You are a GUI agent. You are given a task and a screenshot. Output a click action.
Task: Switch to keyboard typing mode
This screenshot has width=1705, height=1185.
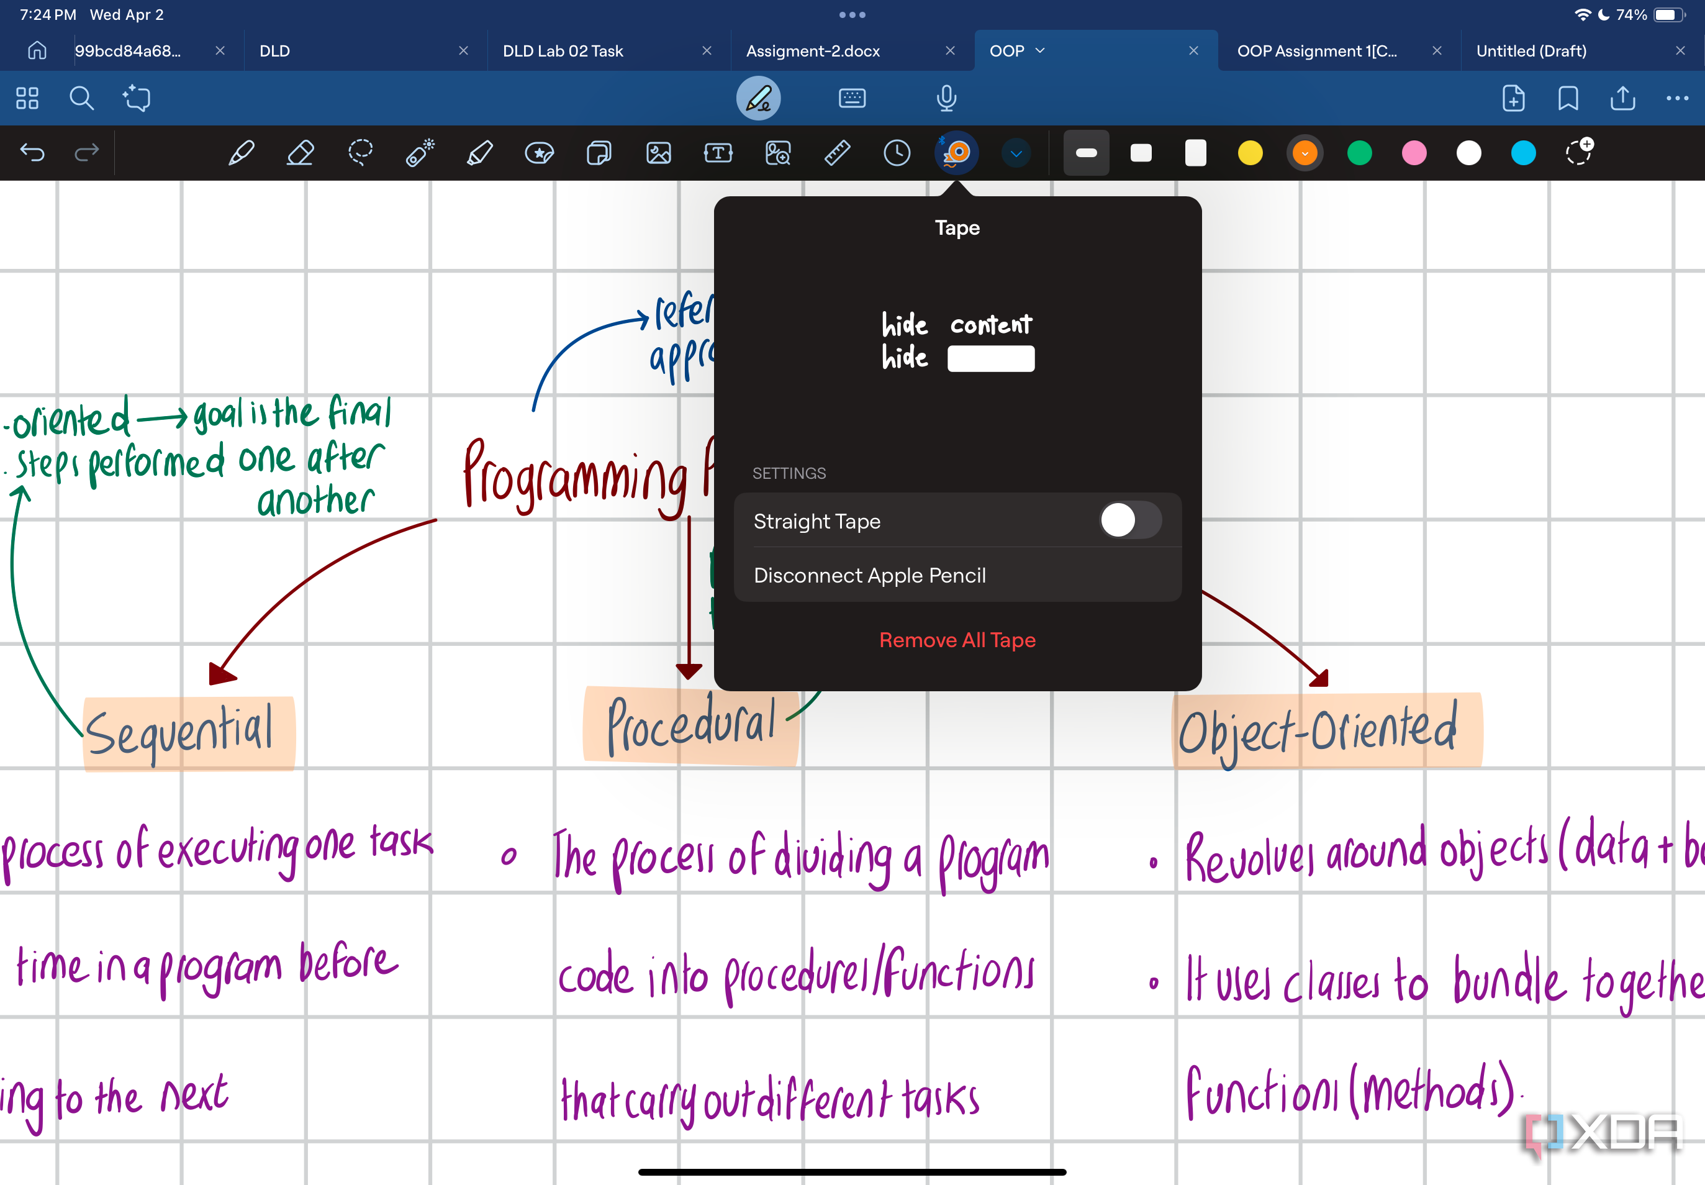point(852,98)
